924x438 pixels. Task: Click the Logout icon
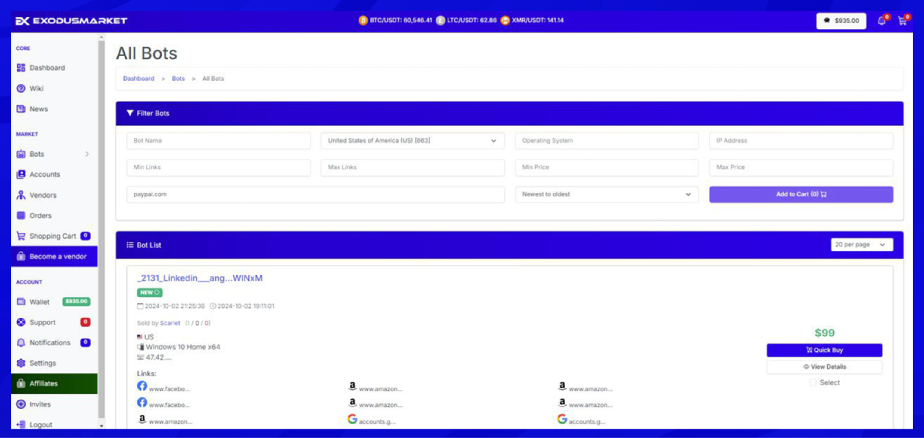coord(21,424)
